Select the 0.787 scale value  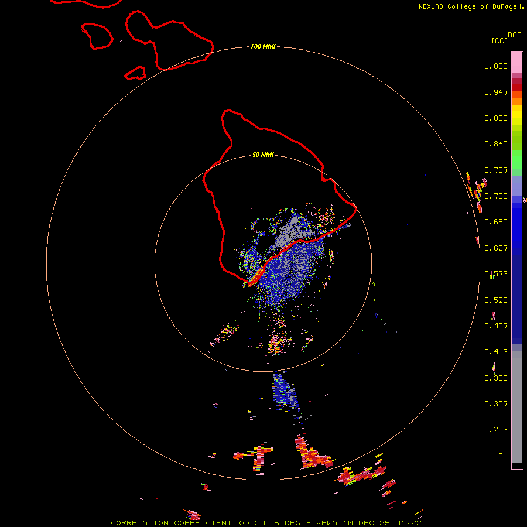pos(496,170)
